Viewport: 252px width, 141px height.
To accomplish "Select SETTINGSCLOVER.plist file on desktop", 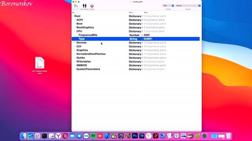I will (40, 65).
